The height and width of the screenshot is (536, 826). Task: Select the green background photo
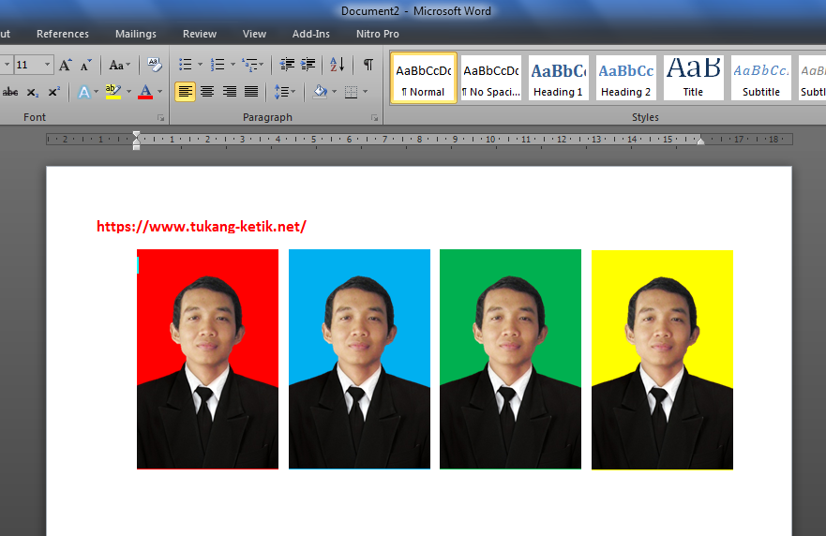point(510,359)
